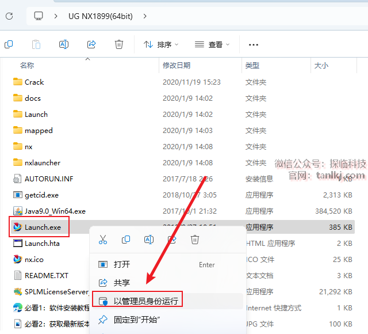Viewport: 368px width, 334px height.
Task: Click the Crack folder icon
Action: pos(18,82)
